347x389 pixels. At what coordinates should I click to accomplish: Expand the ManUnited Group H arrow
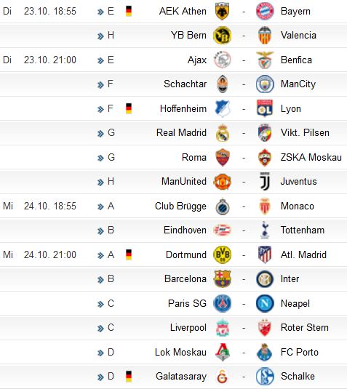100,182
